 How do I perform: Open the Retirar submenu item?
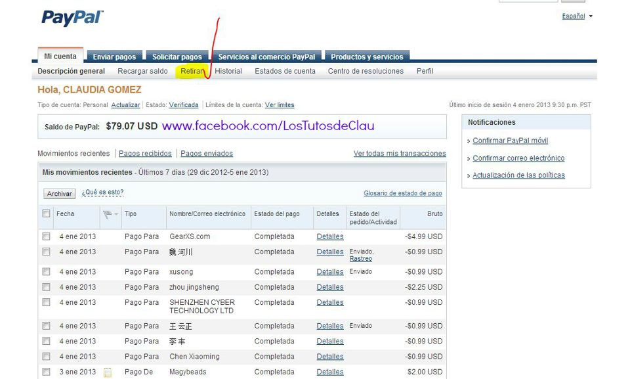(192, 71)
